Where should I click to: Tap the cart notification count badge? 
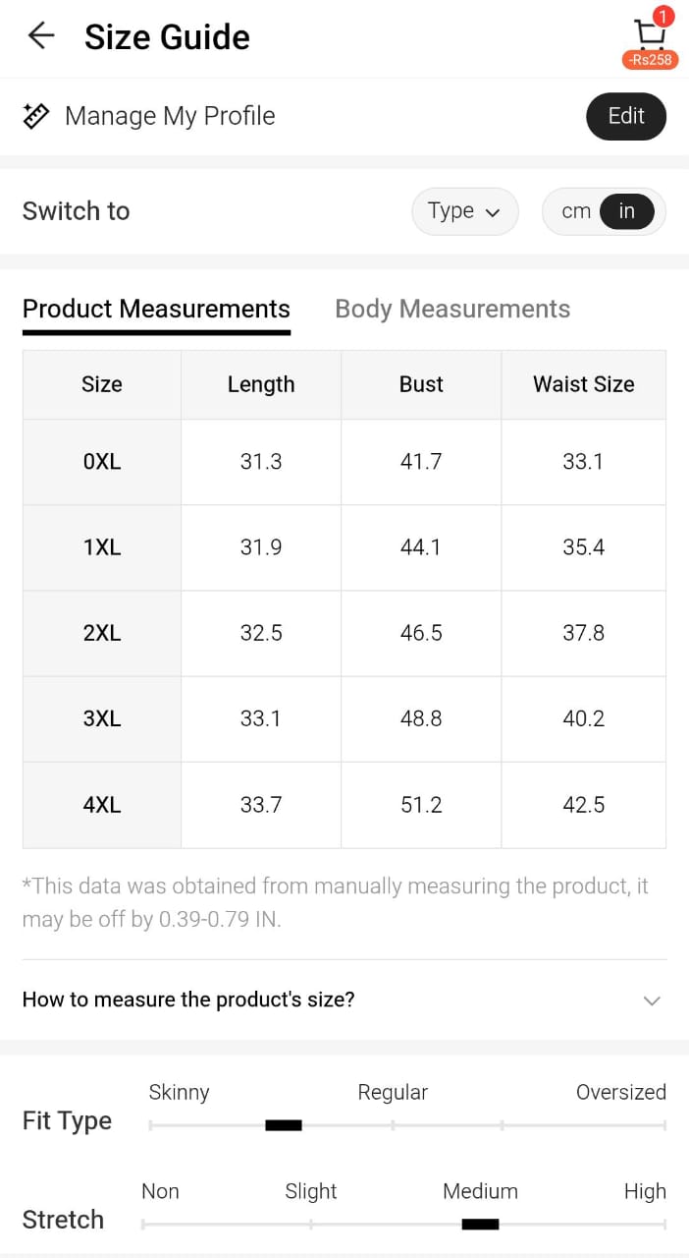pos(664,16)
